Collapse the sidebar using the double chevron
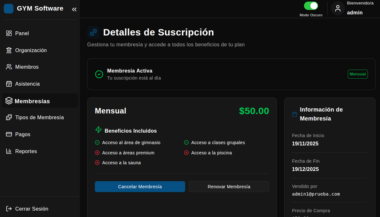This screenshot has height=217, width=380. pyautogui.click(x=74, y=9)
